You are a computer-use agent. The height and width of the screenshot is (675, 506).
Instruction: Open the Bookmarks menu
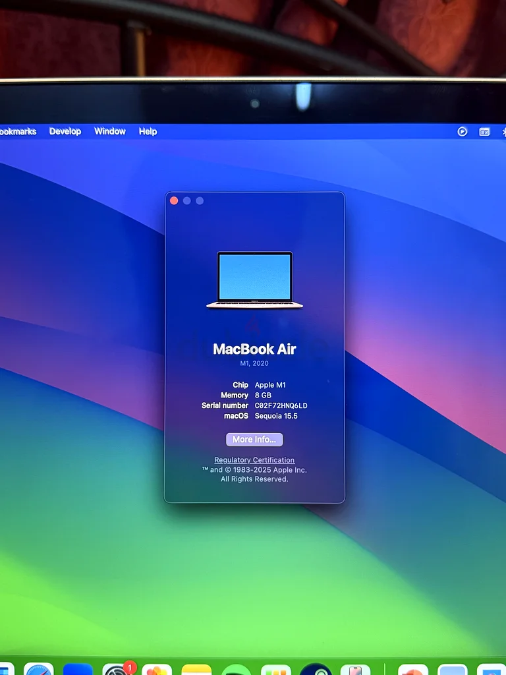[x=18, y=131]
